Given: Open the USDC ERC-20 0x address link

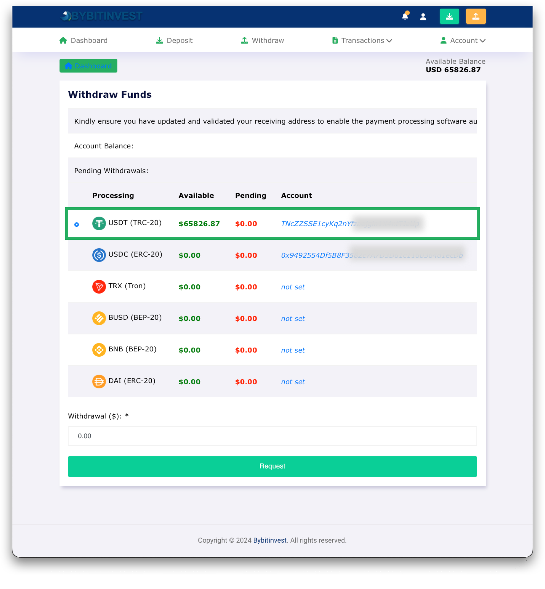Looking at the screenshot, I should pyautogui.click(x=372, y=255).
